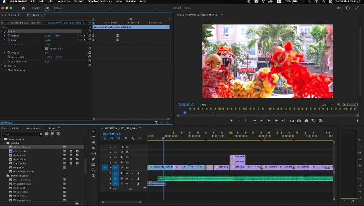Screen dimensions: 364x206
Task: Toggle Linked Selection in timeline header
Action: pyautogui.click(x=119, y=138)
